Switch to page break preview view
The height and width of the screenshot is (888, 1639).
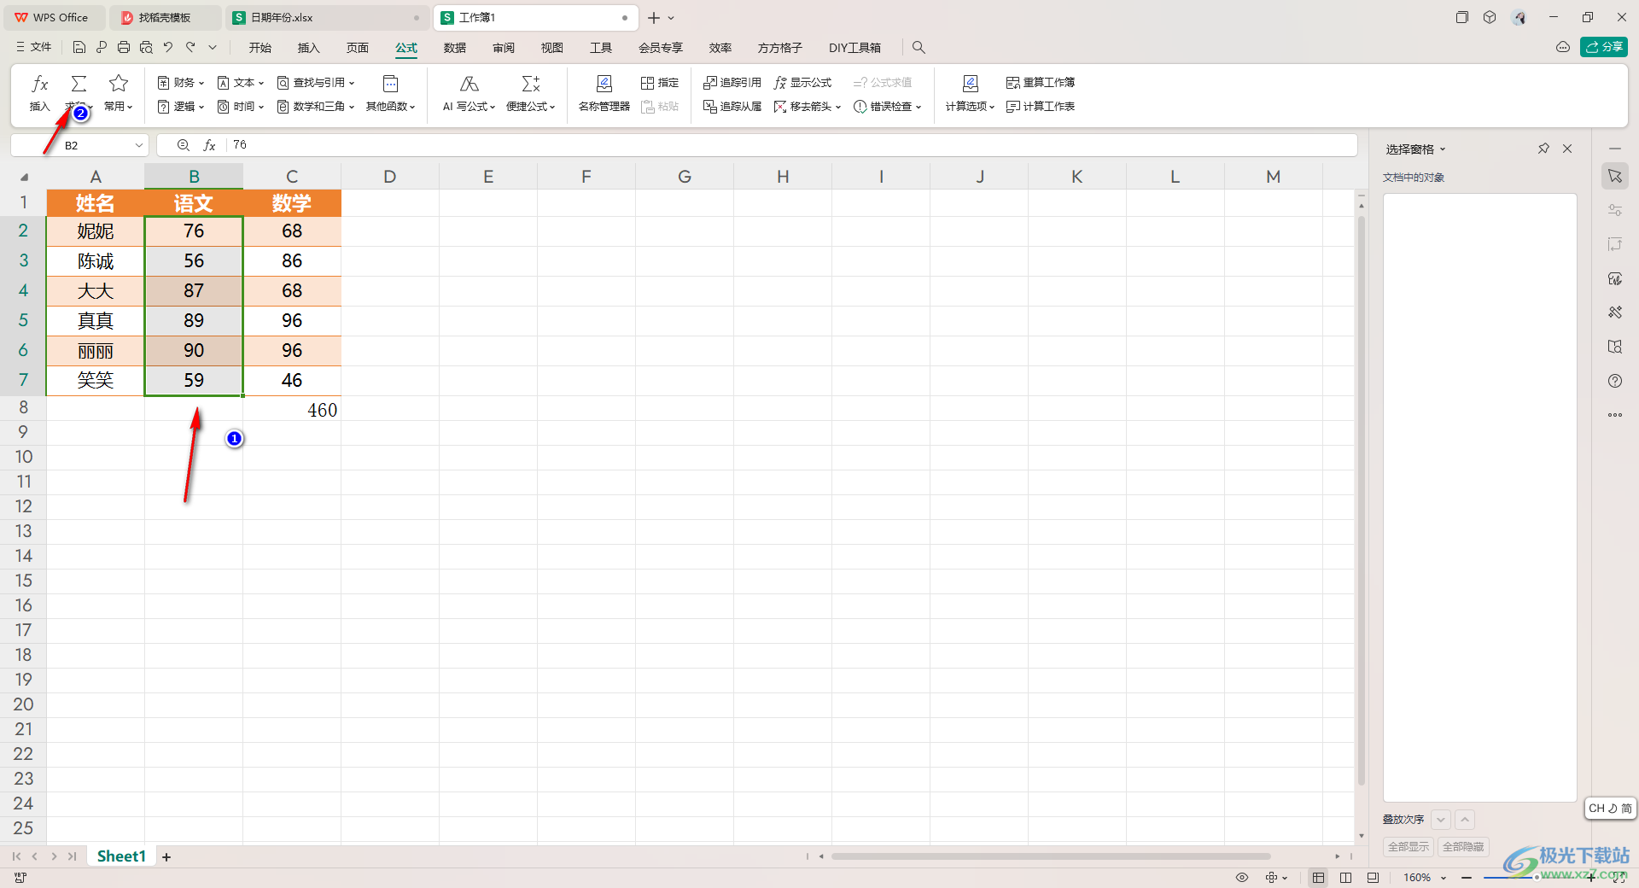[1346, 878]
